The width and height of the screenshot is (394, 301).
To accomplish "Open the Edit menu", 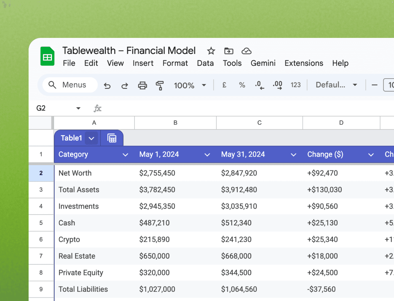I will click(91, 63).
